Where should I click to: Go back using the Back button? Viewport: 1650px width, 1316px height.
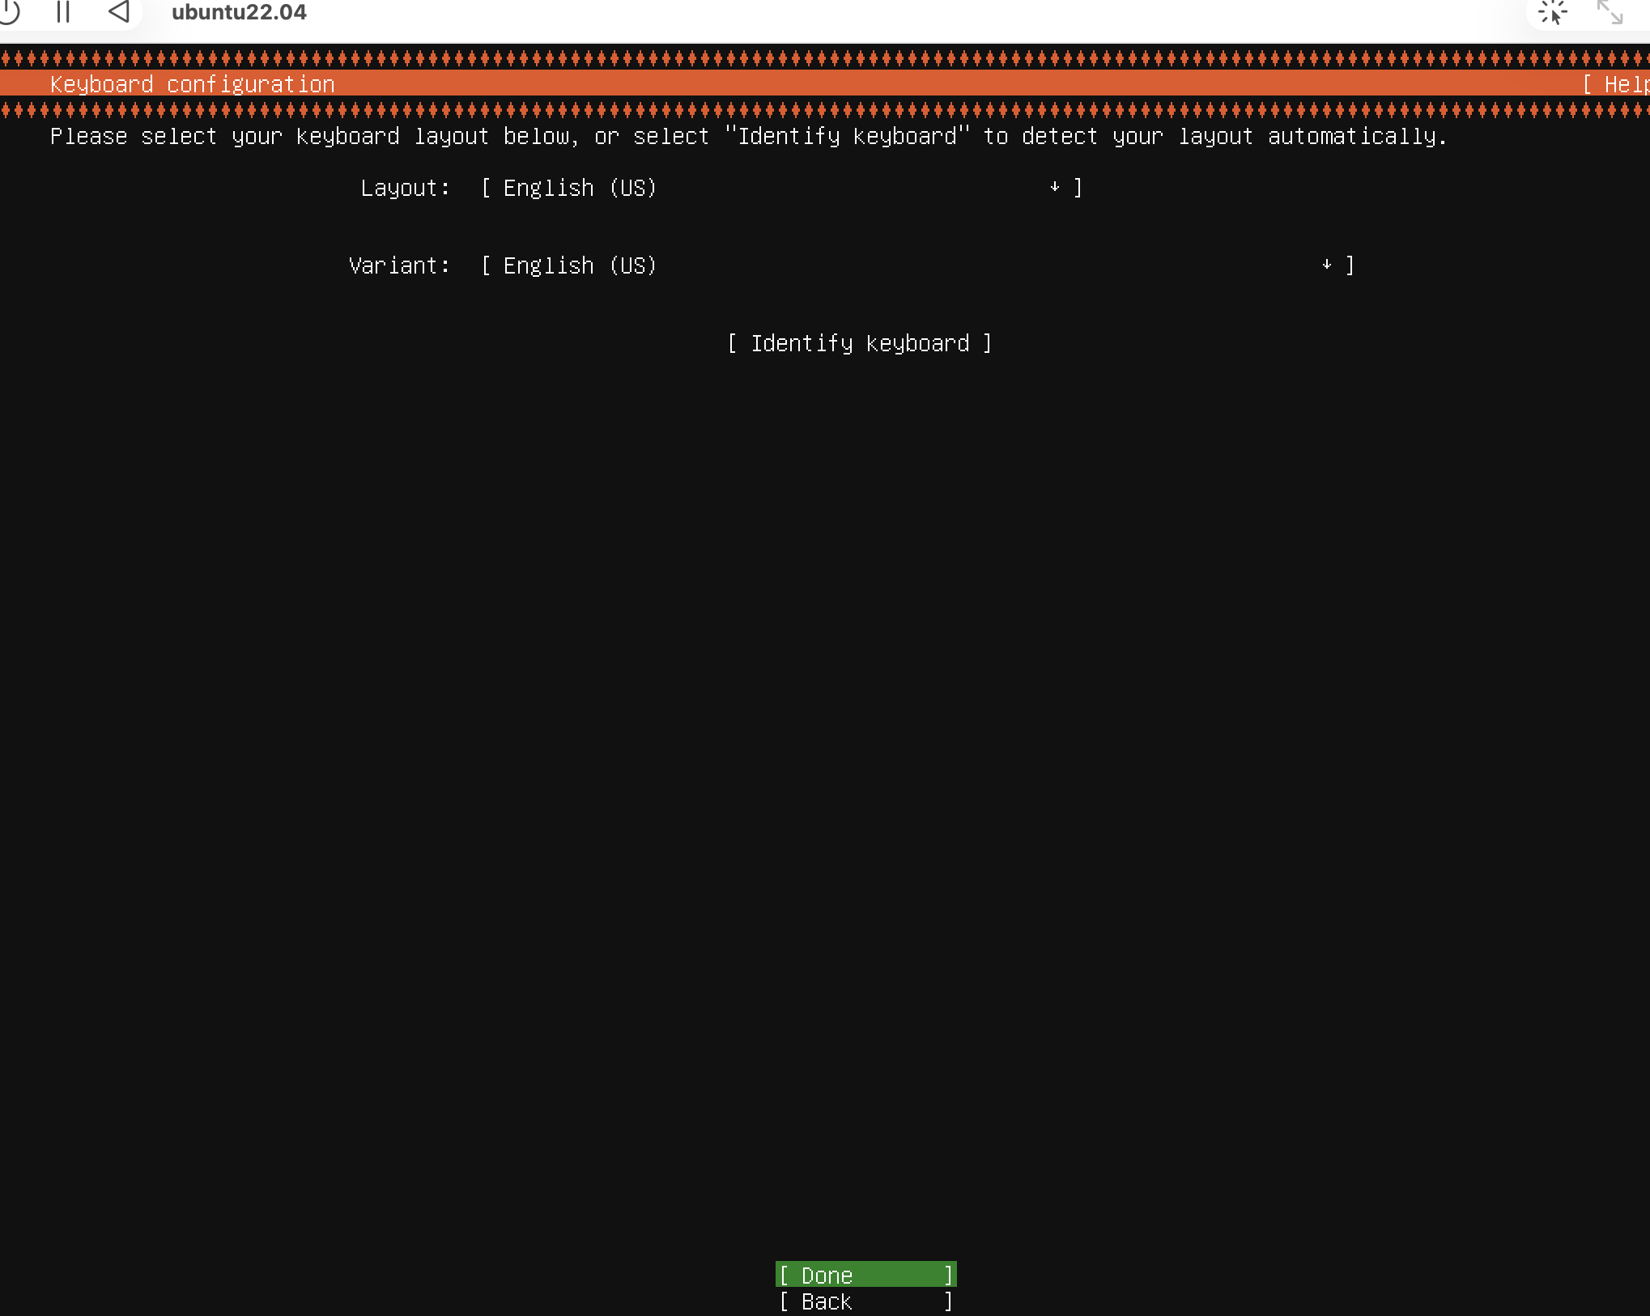[865, 1301]
